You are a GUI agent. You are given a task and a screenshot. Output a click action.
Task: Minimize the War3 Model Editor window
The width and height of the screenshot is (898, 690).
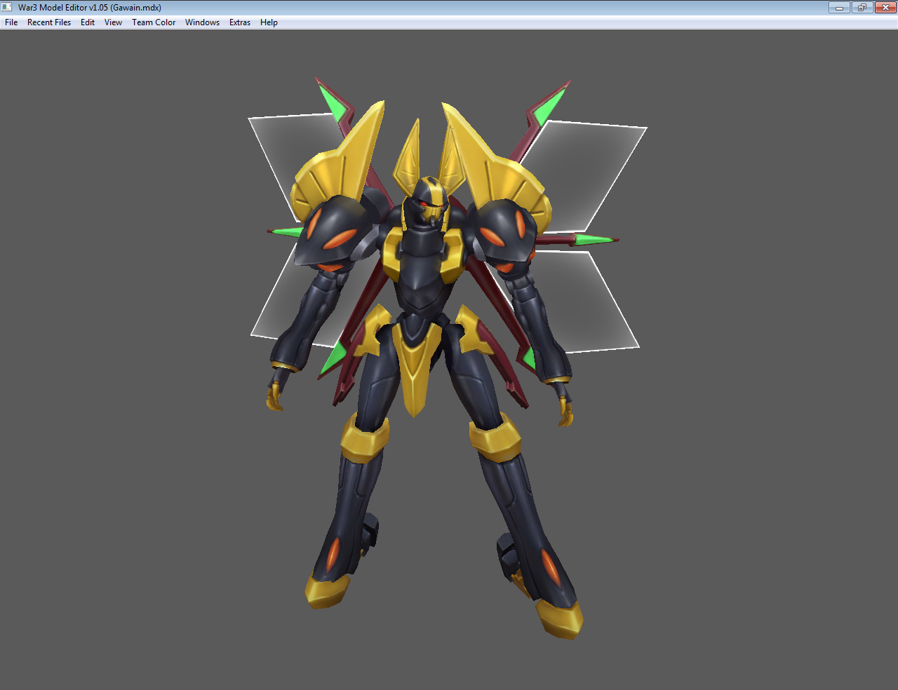click(x=839, y=8)
